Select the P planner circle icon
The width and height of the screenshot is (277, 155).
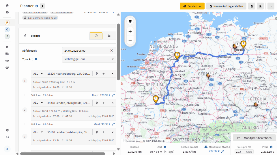pyautogui.click(x=7, y=22)
